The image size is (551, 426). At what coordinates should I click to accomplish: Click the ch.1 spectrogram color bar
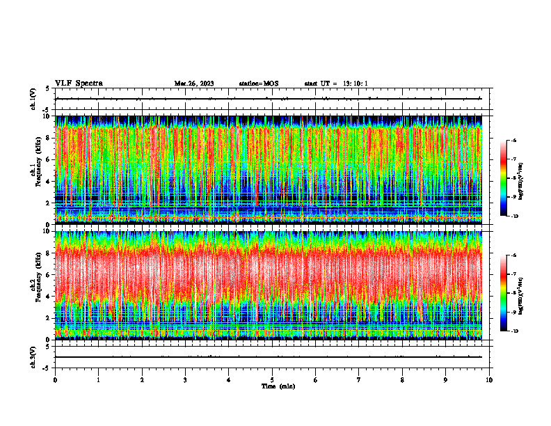tap(503, 178)
